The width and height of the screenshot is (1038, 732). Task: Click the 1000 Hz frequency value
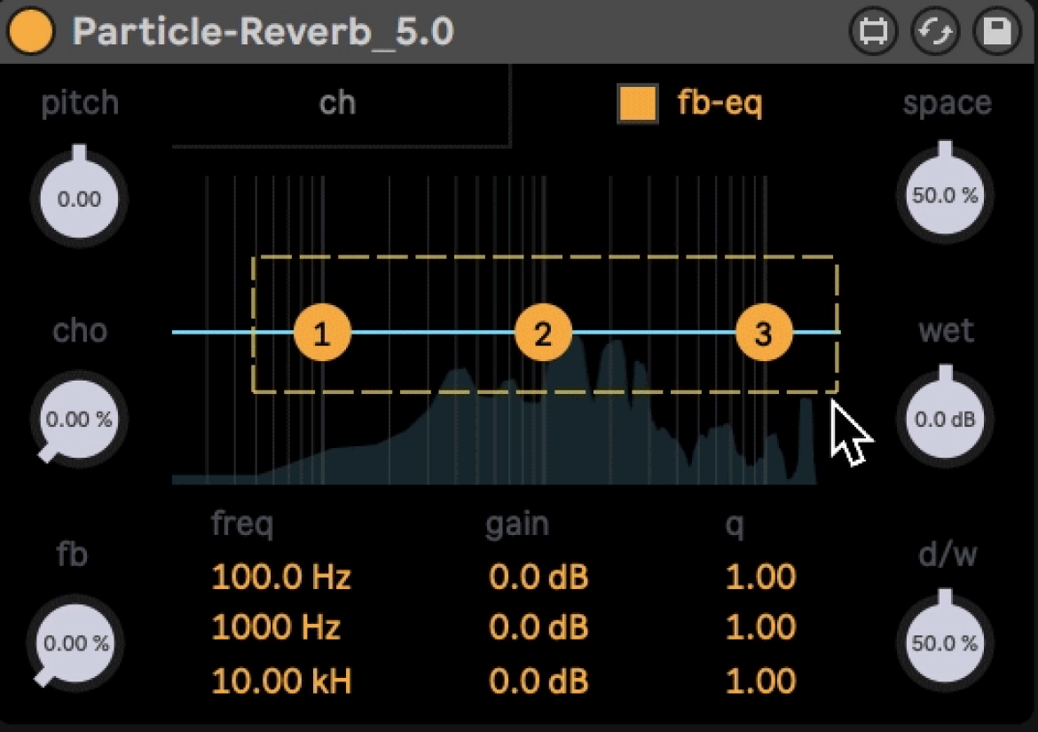pyautogui.click(x=275, y=627)
